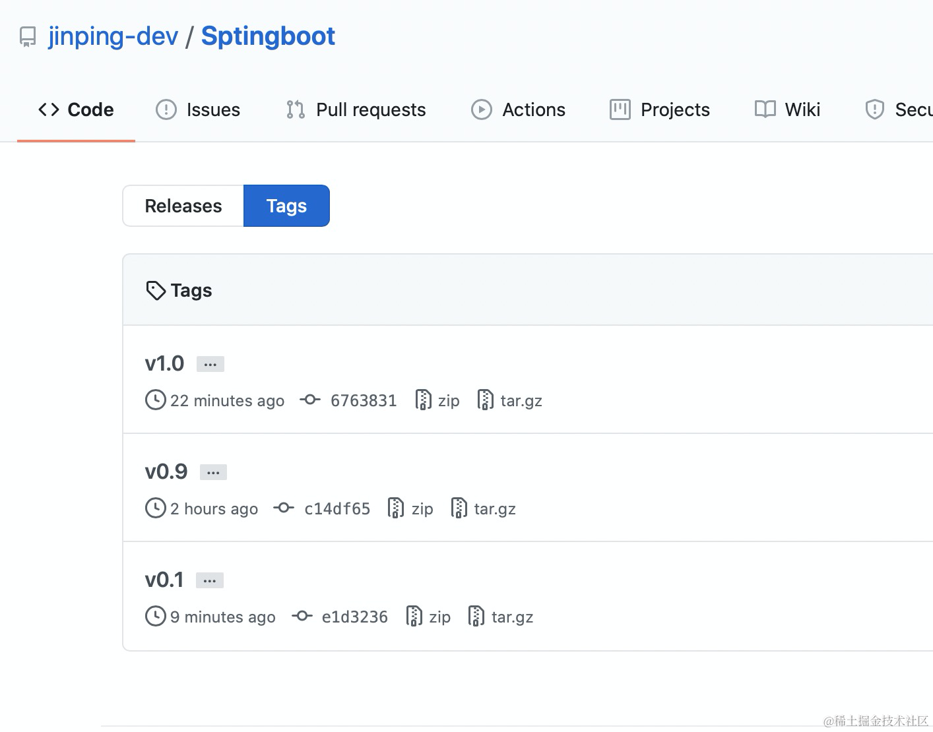Image resolution: width=933 pixels, height=732 pixels.
Task: Download the v1.0 tar.gz archive
Action: pos(521,401)
